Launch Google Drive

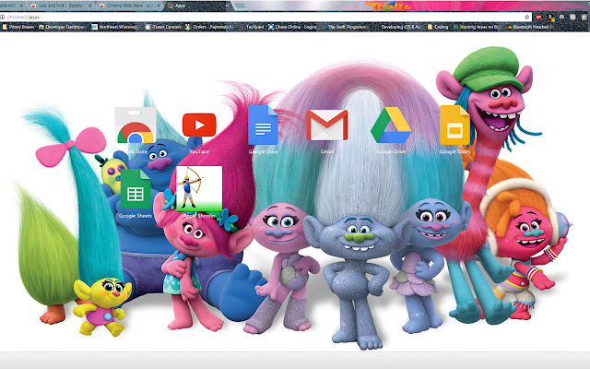coord(390,125)
